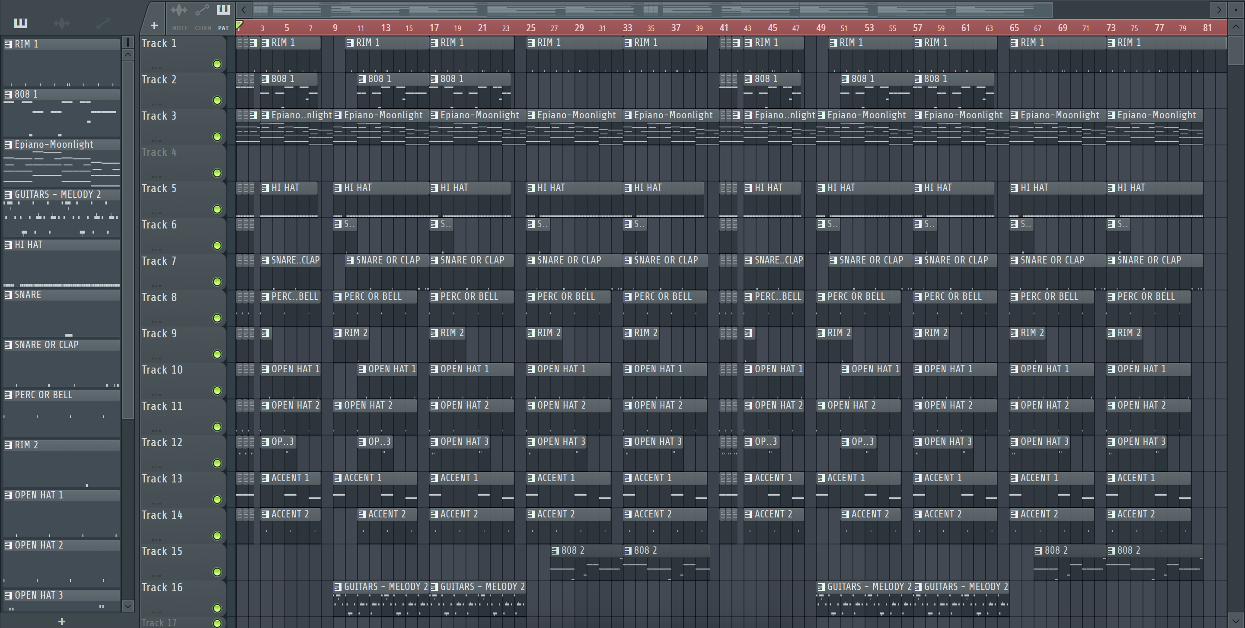Click the OPEN HAT 3 pattern icon in picker

tap(8, 596)
